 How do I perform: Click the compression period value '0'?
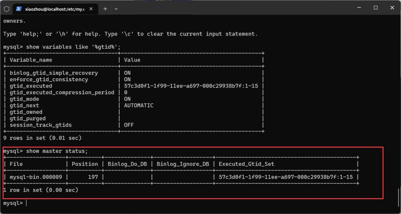tap(126, 92)
